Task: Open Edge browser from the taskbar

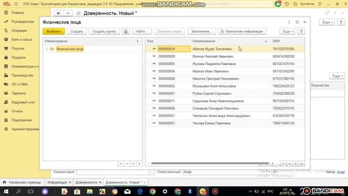Action: click(x=140, y=191)
